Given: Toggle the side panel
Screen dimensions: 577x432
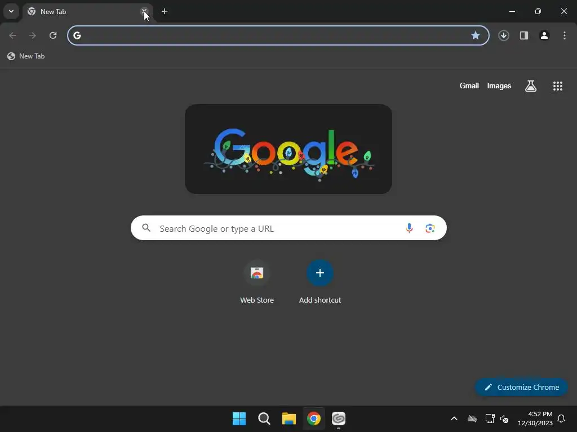Looking at the screenshot, I should click(x=524, y=35).
